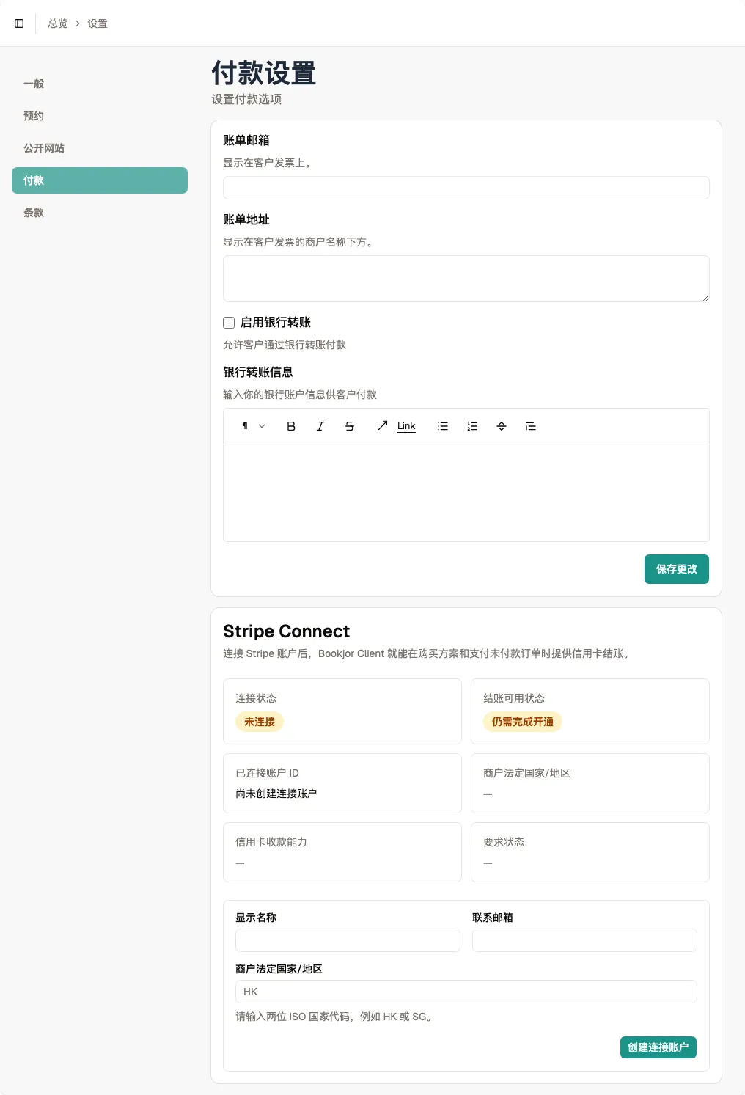Image resolution: width=745 pixels, height=1095 pixels.
Task: Click the italic formatting icon
Action: tap(320, 426)
